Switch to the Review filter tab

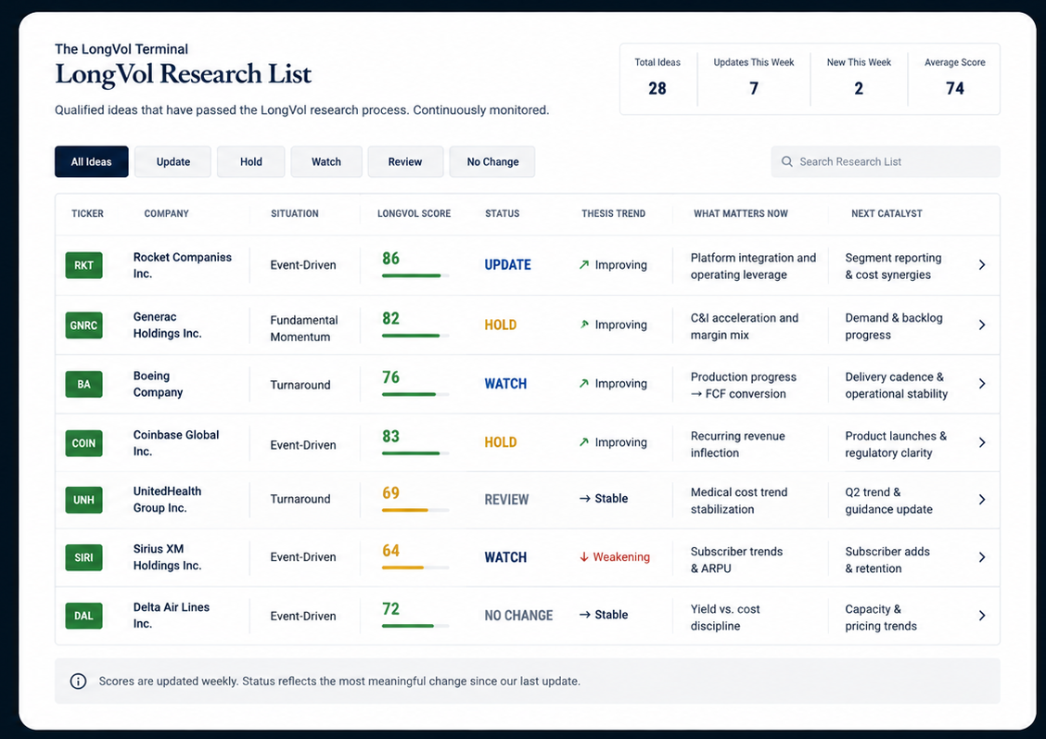tap(405, 161)
